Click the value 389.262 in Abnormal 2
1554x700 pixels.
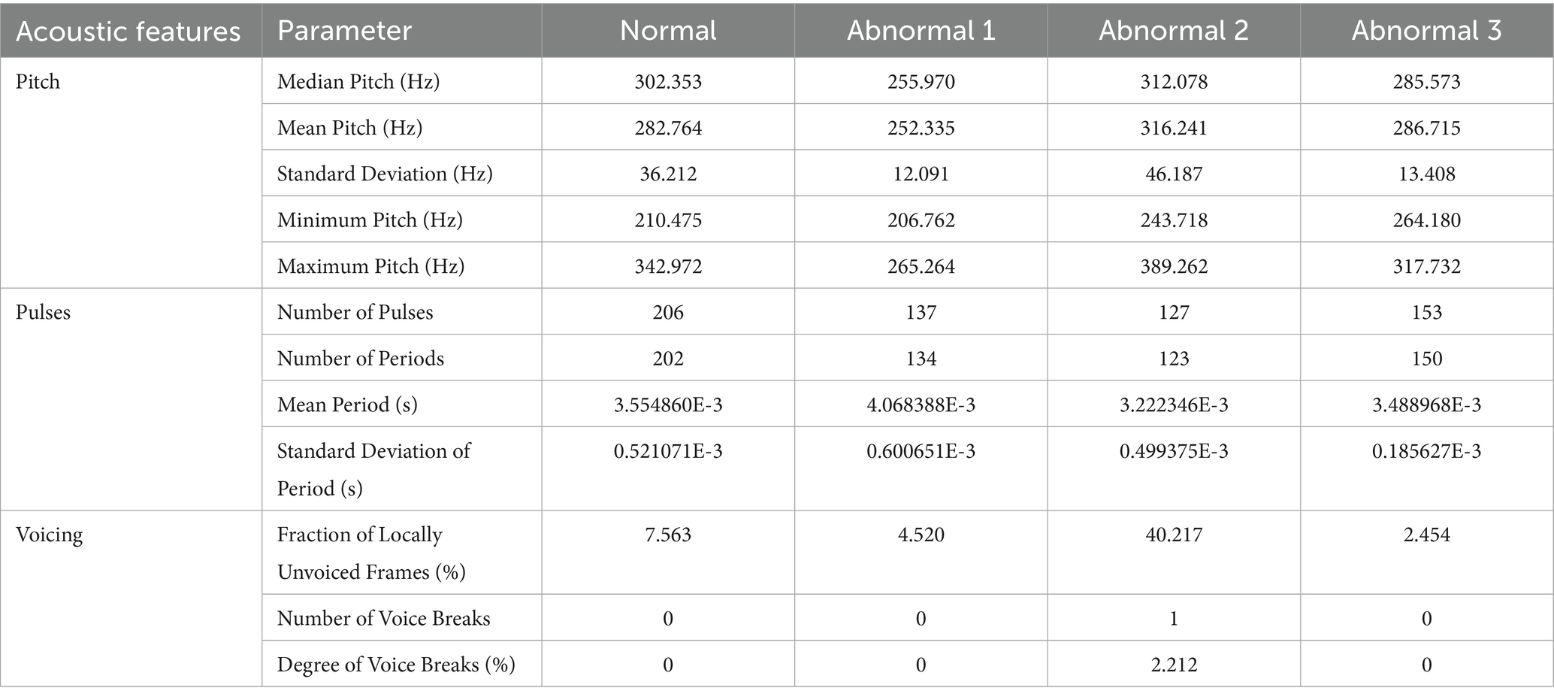pyautogui.click(x=1173, y=267)
